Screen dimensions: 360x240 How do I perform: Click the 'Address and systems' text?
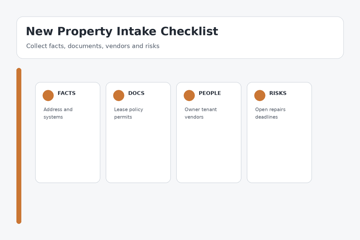(x=58, y=113)
